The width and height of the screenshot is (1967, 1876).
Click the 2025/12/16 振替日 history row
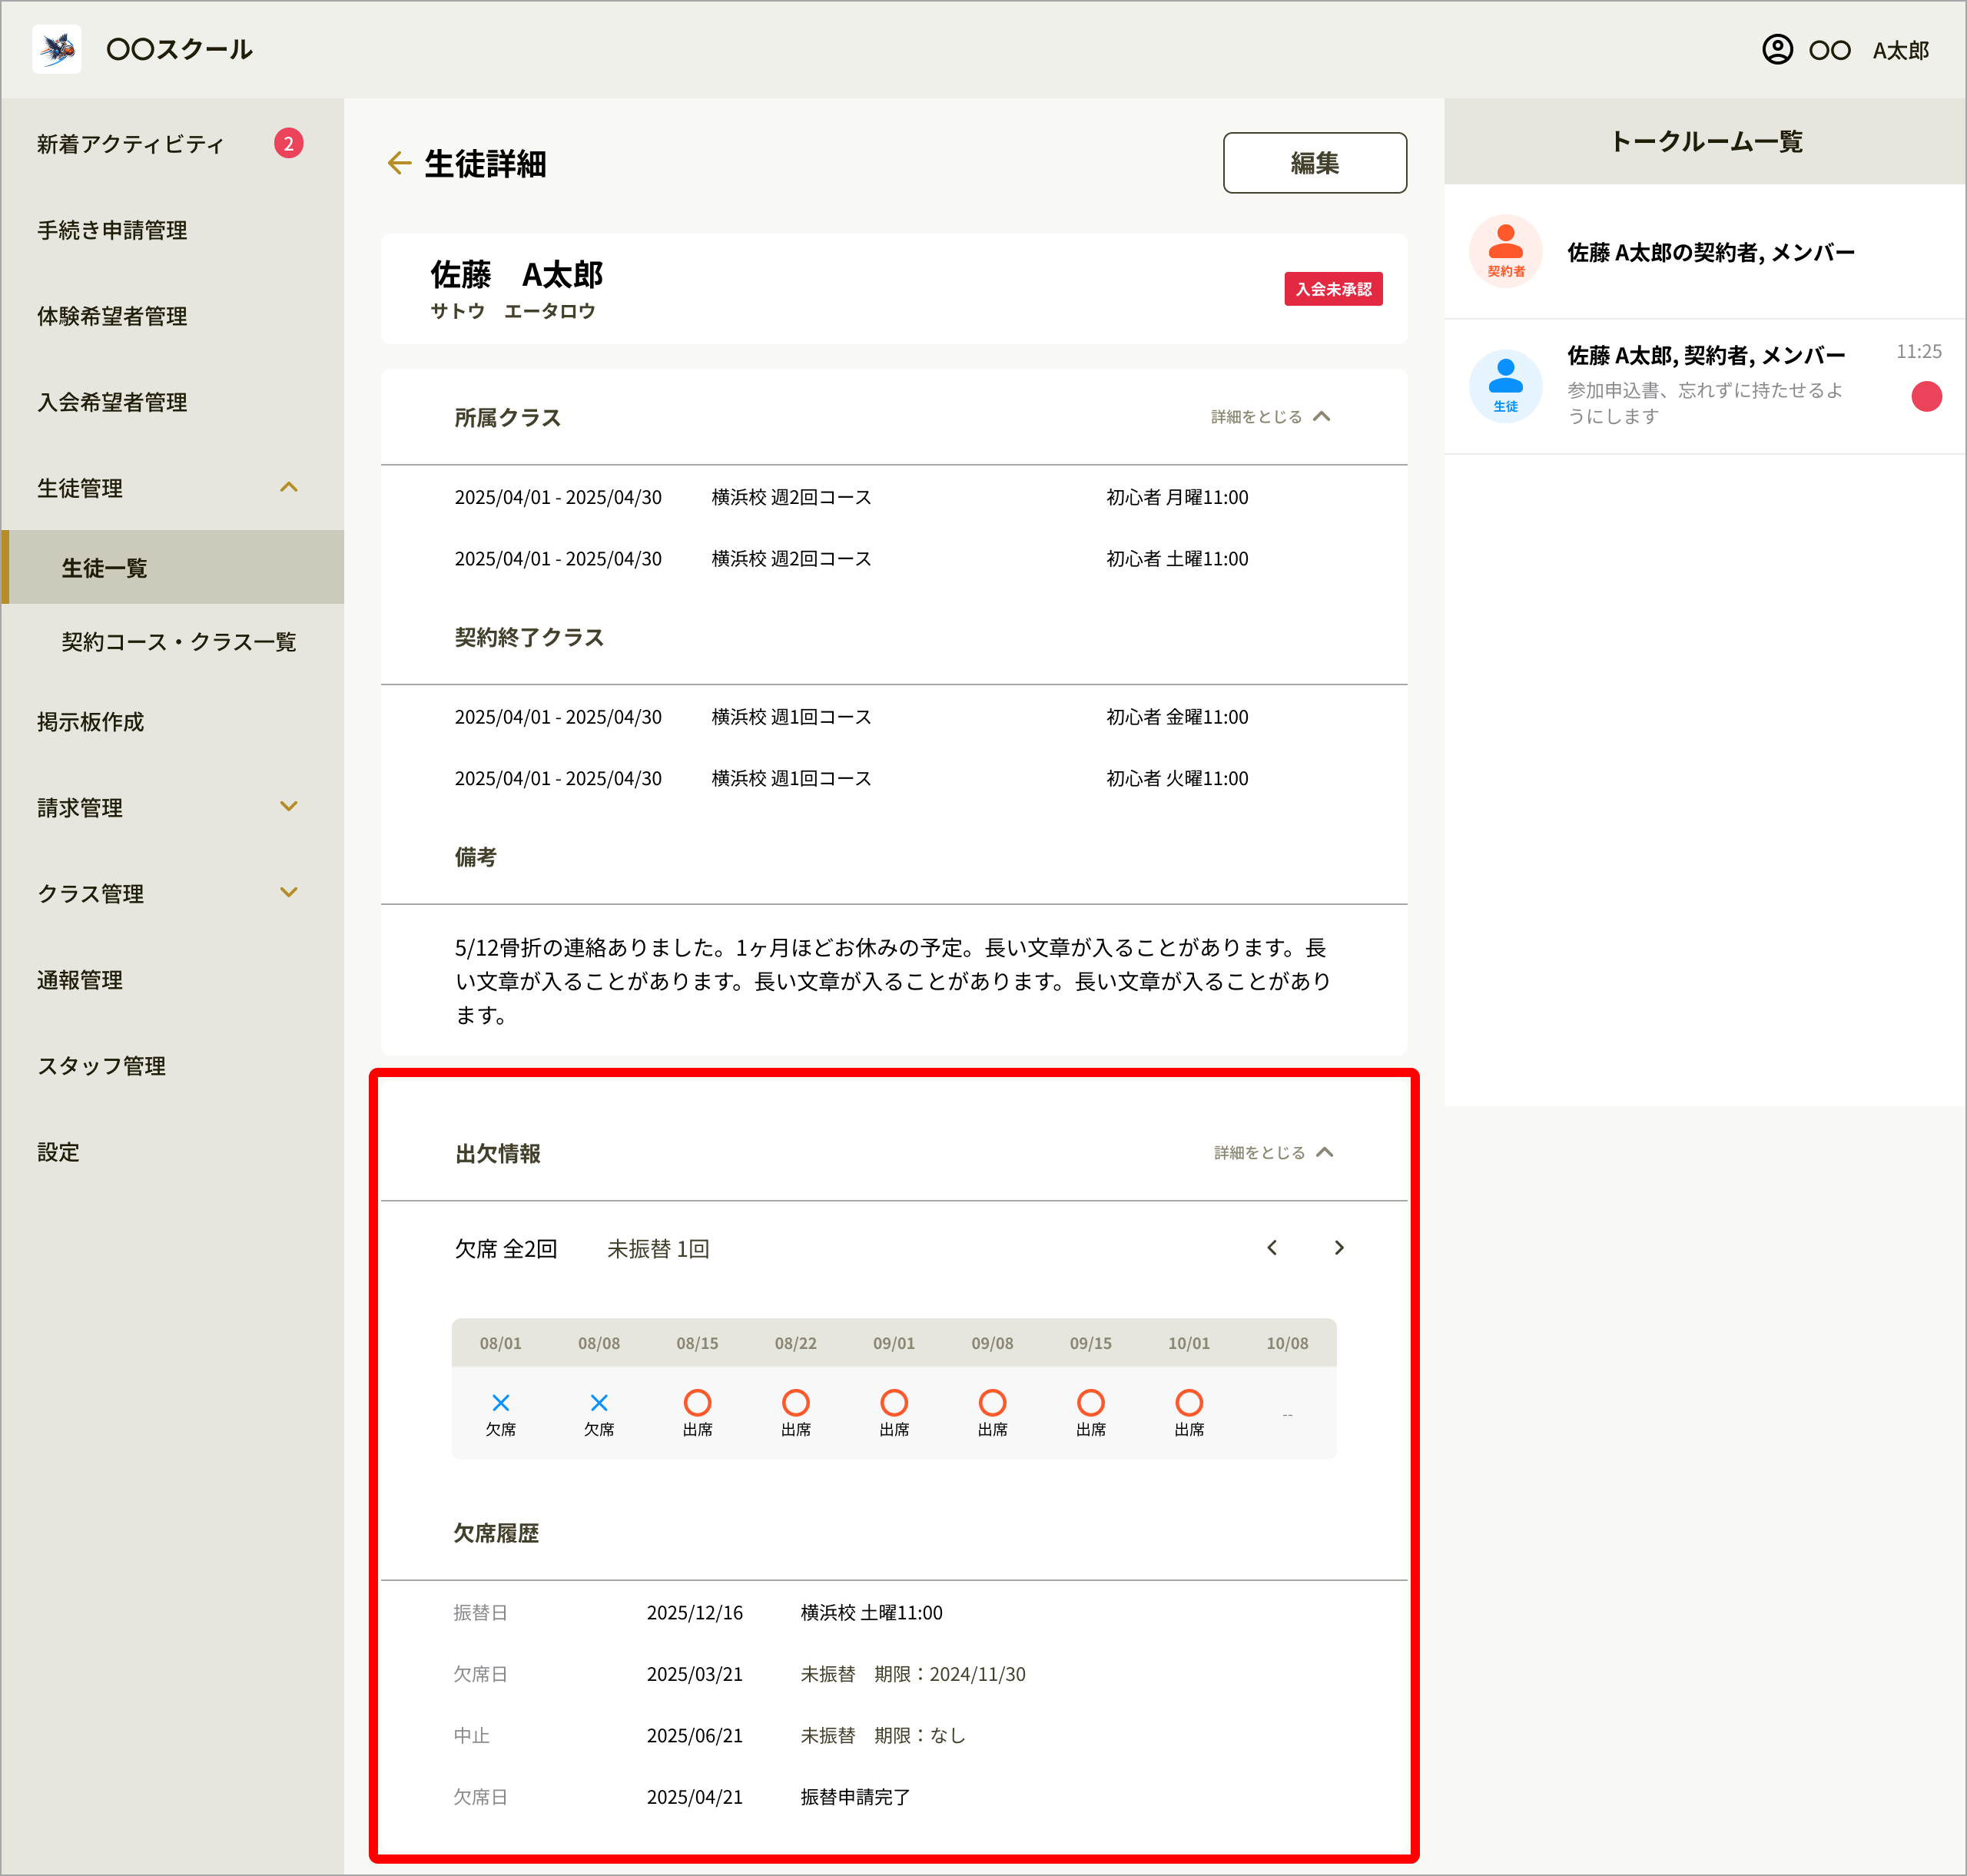(894, 1613)
